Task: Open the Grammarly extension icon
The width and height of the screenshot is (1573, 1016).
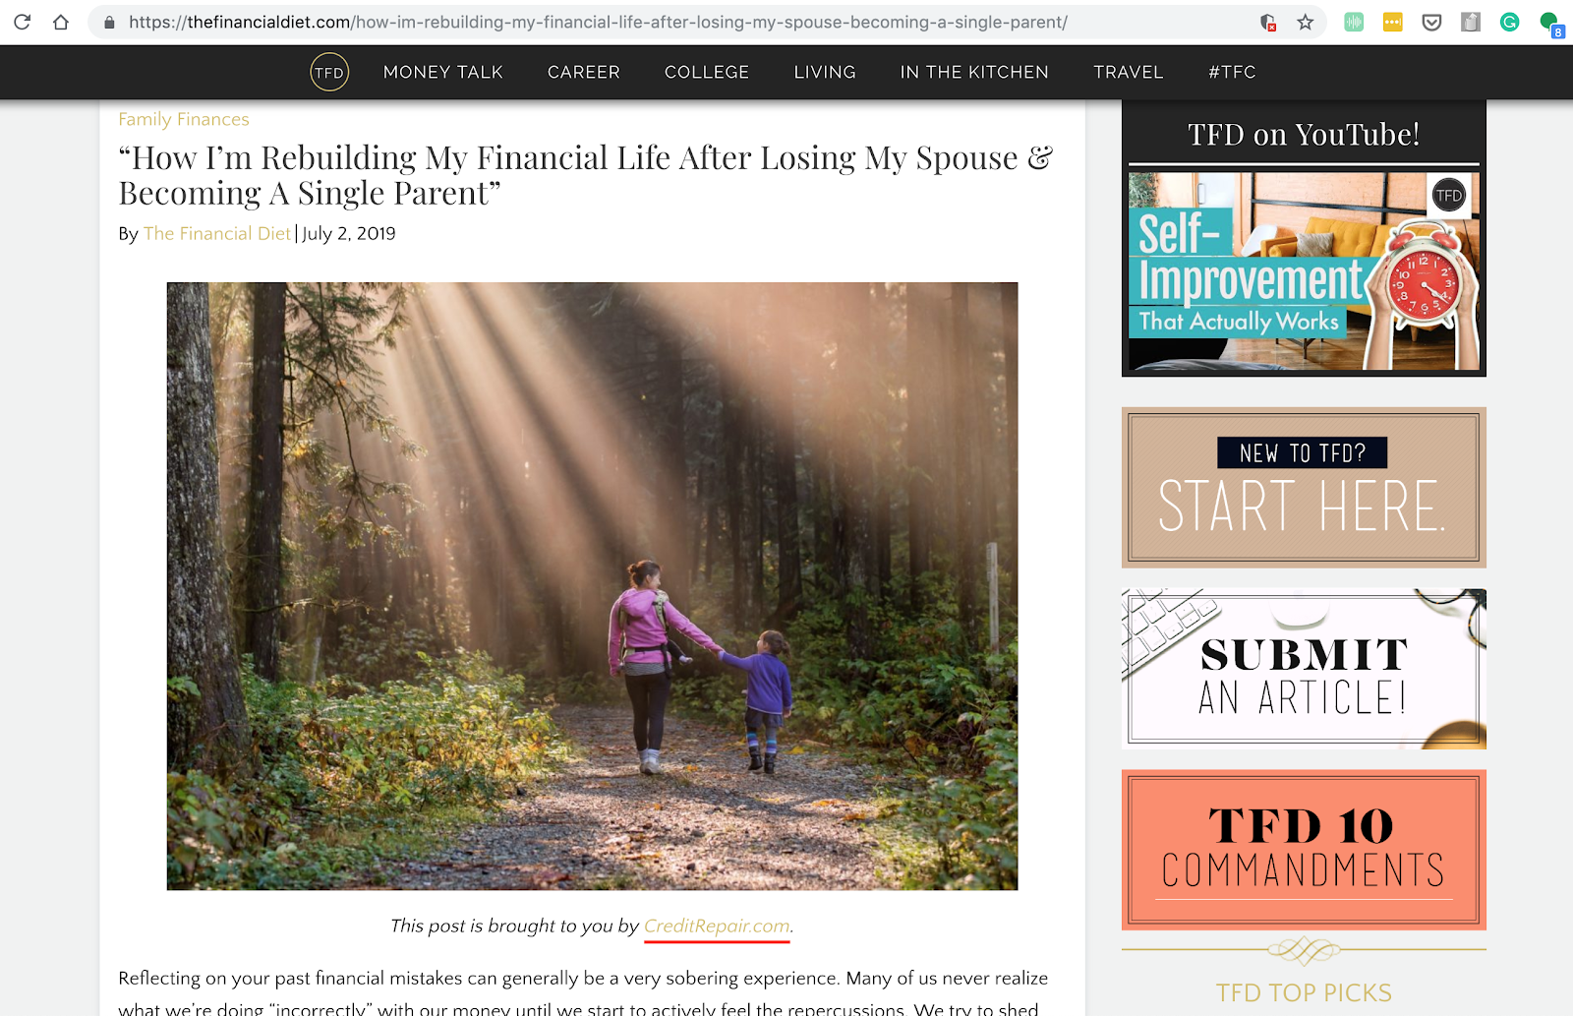Action: click(x=1509, y=22)
